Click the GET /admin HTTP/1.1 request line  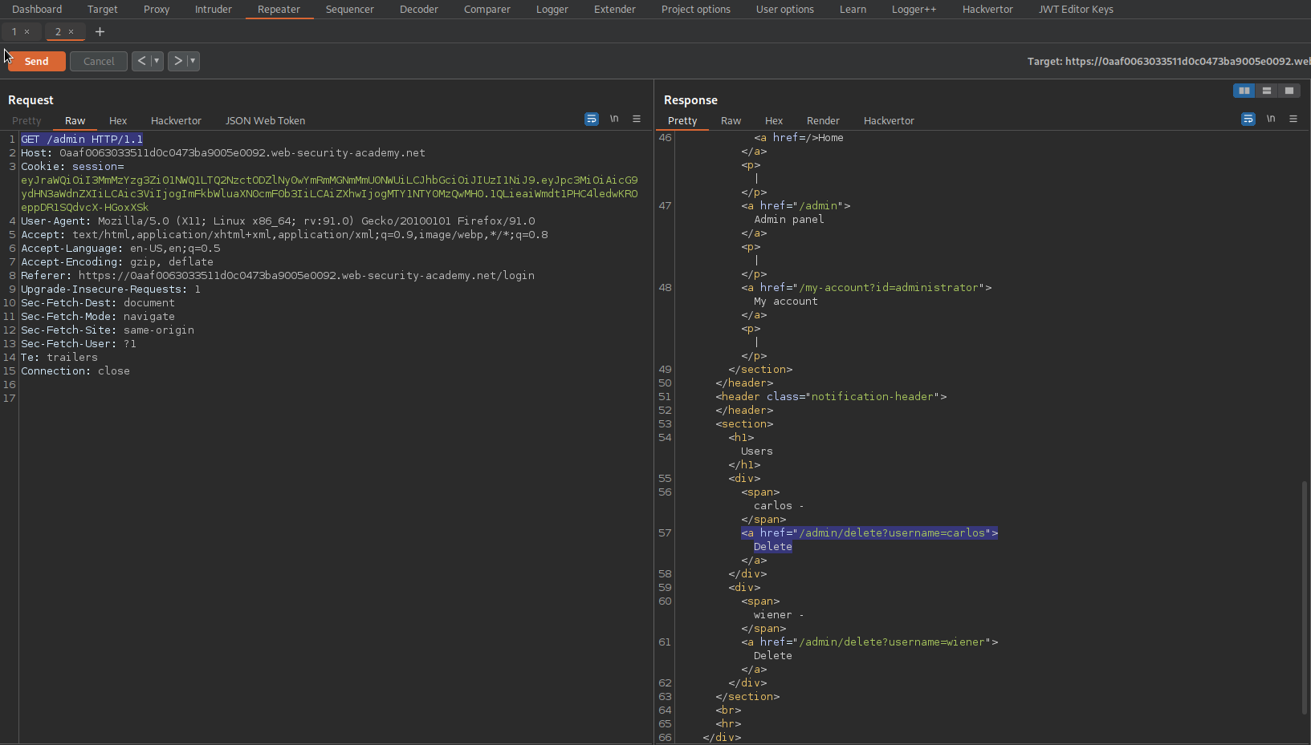click(82, 140)
